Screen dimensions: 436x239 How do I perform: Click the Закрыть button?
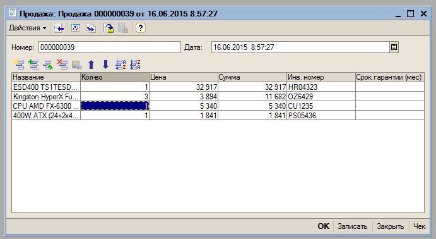pyautogui.click(x=390, y=226)
